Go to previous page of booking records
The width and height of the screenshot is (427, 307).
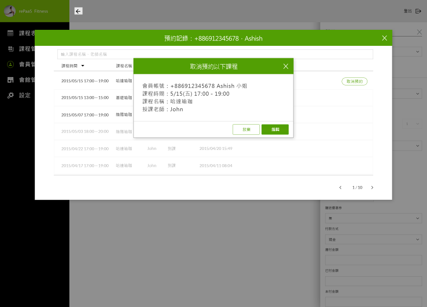[x=340, y=188]
